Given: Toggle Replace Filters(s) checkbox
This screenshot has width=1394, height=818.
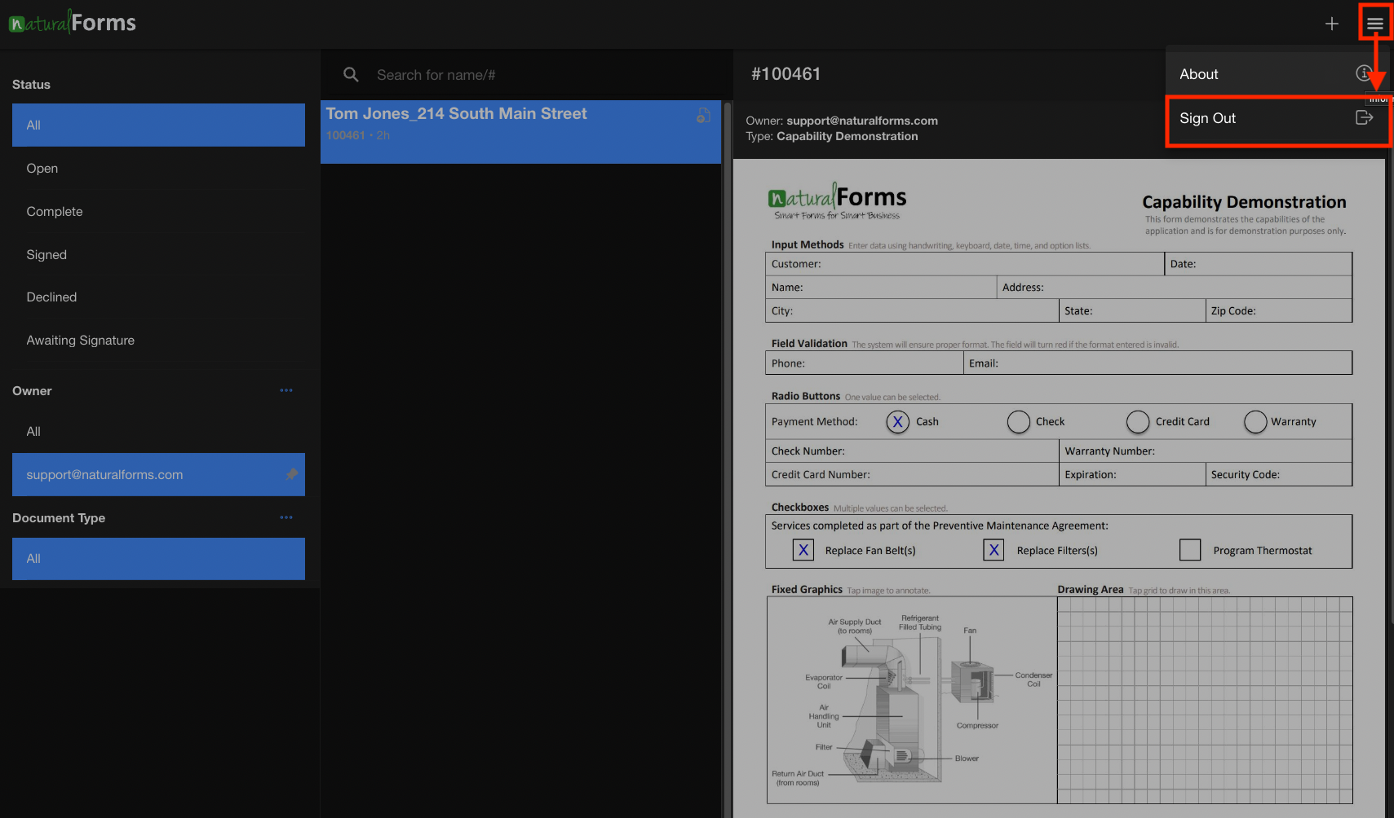Looking at the screenshot, I should point(994,550).
